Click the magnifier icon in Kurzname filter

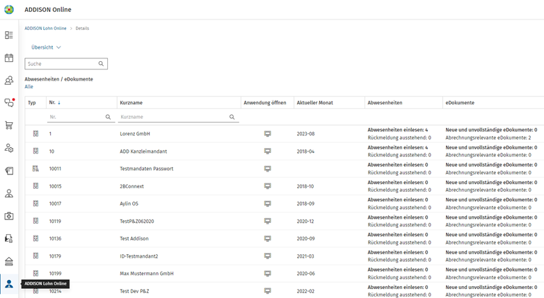(x=232, y=117)
